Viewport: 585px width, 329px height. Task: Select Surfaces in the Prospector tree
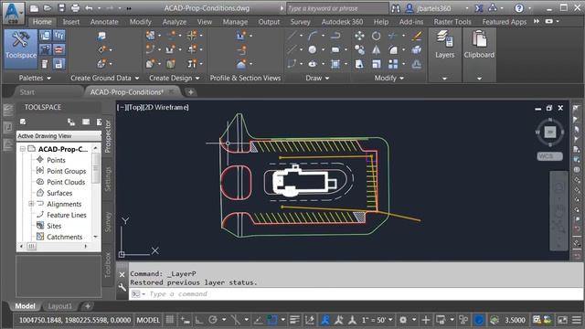click(59, 193)
